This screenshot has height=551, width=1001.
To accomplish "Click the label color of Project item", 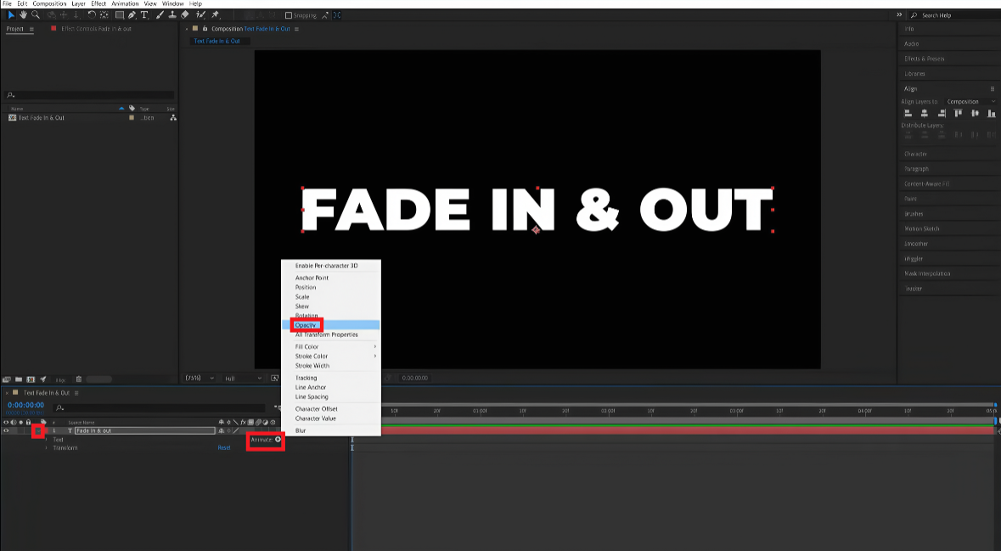I will [132, 117].
